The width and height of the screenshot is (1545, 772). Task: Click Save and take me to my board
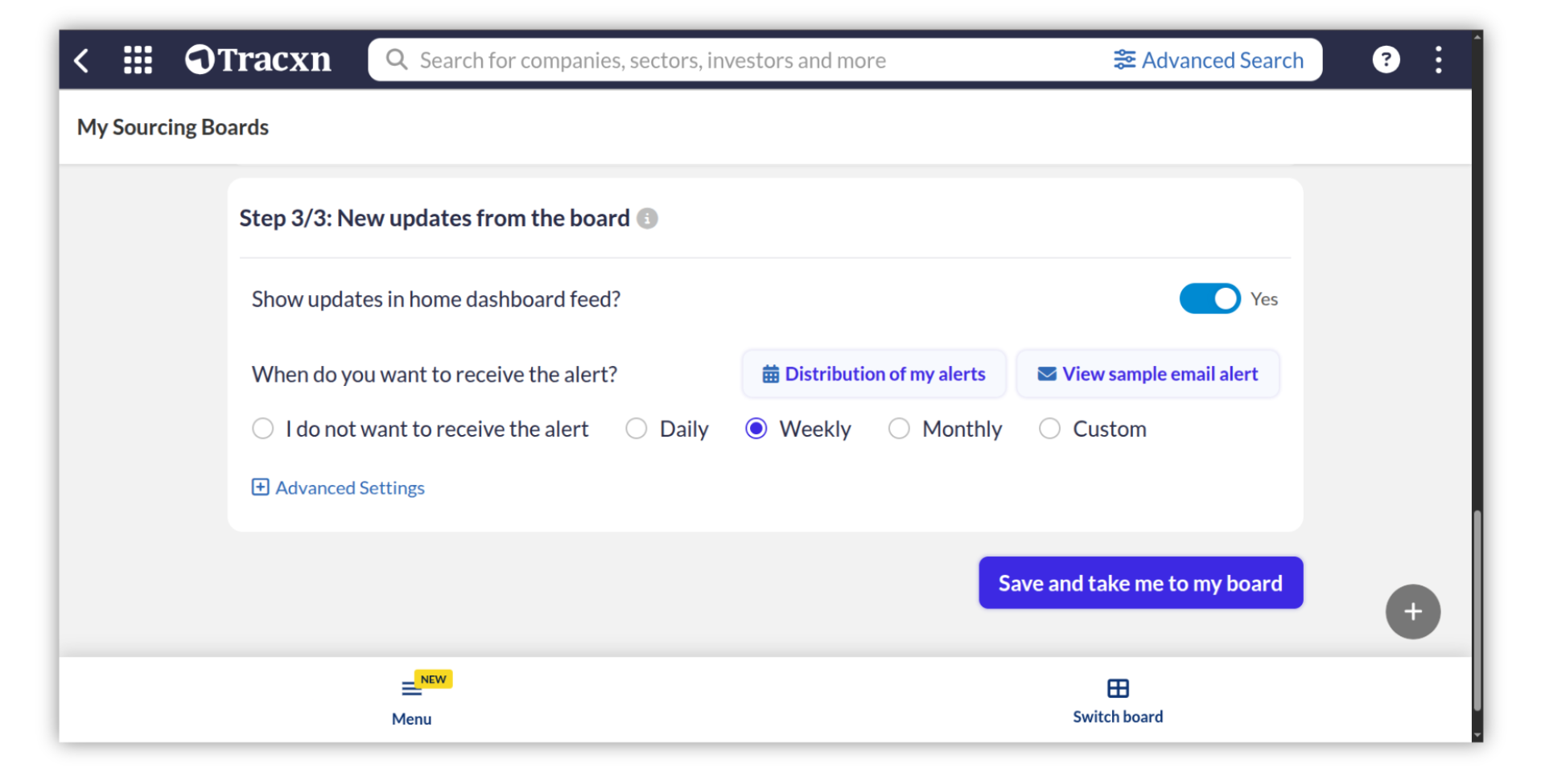click(1139, 583)
